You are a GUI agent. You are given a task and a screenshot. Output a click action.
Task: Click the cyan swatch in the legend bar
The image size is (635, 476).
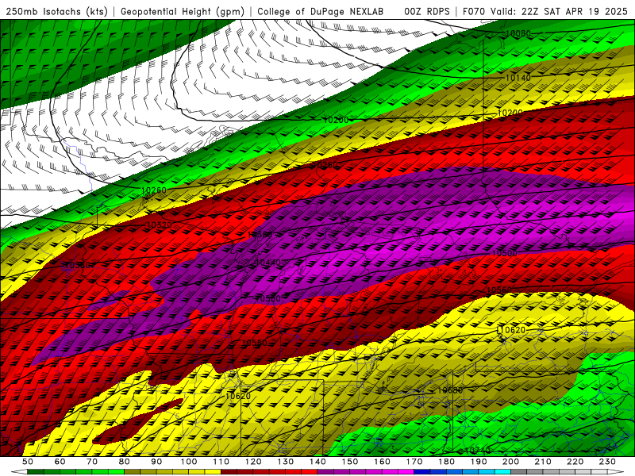(502, 472)
